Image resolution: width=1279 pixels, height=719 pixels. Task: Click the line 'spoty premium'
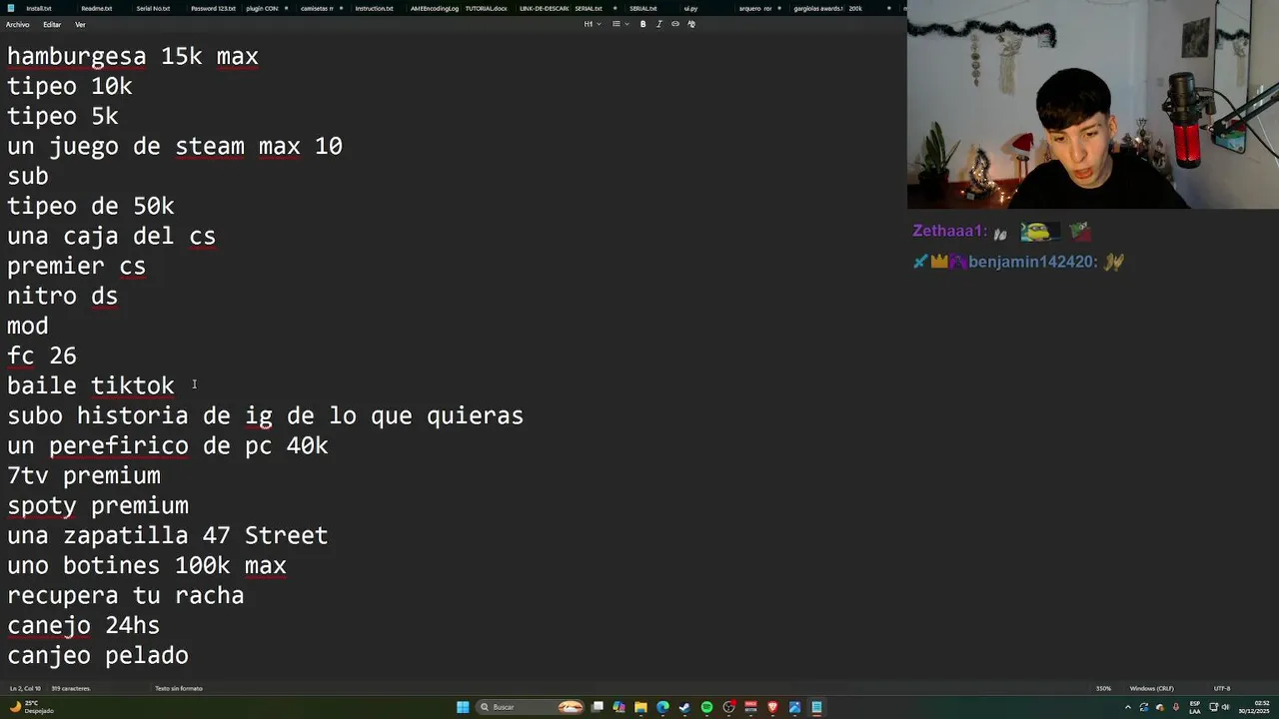click(98, 506)
